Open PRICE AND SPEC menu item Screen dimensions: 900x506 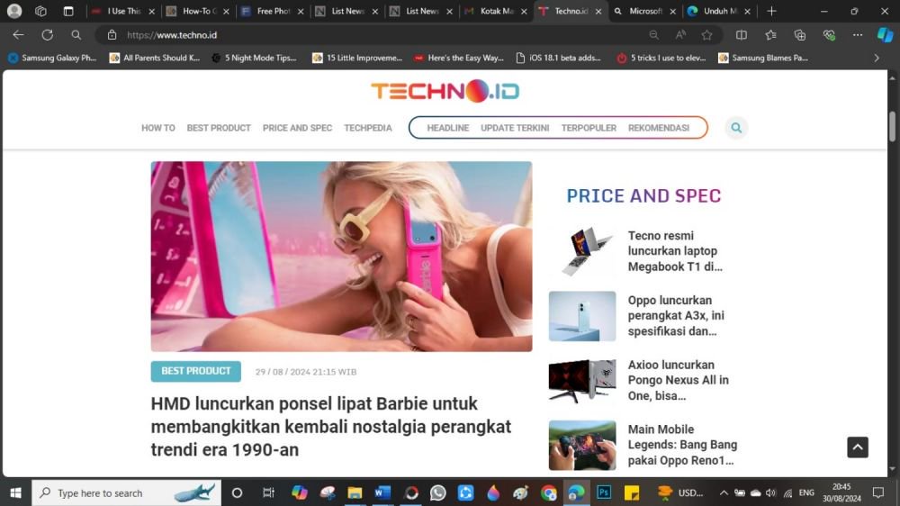[x=297, y=128]
